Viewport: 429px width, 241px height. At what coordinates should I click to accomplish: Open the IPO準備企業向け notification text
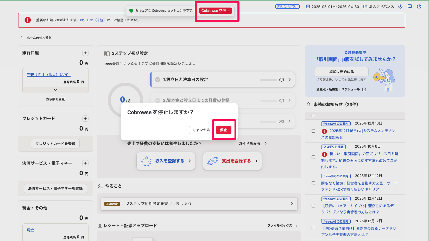pyautogui.click(x=359, y=232)
